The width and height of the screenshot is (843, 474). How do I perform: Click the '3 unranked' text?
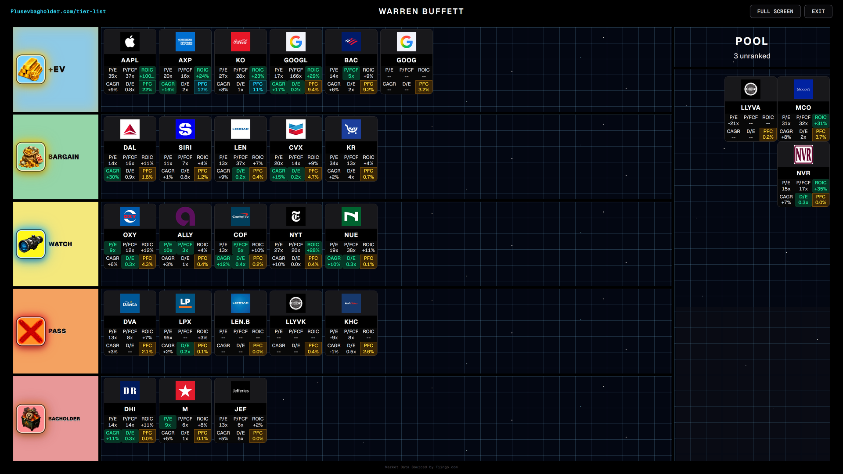[x=752, y=56]
